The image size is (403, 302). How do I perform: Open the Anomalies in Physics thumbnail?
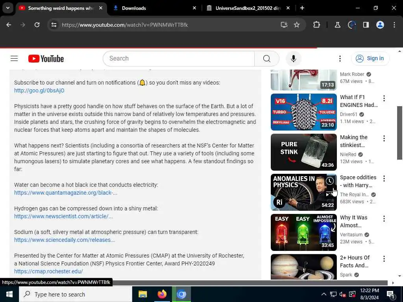pyautogui.click(x=303, y=192)
